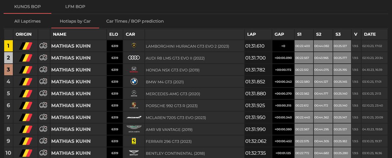392x158 pixels.
Task: Click the Aston Martin wings logo icon
Action: point(134,129)
